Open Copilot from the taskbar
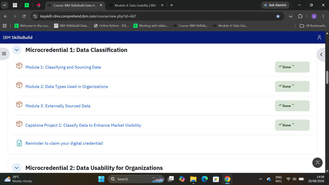The image size is (329, 185). (182, 179)
